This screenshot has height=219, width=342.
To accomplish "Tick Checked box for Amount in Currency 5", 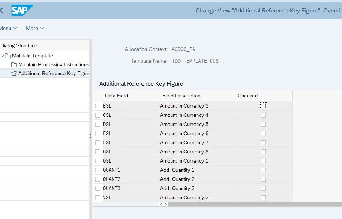I will click(264, 125).
